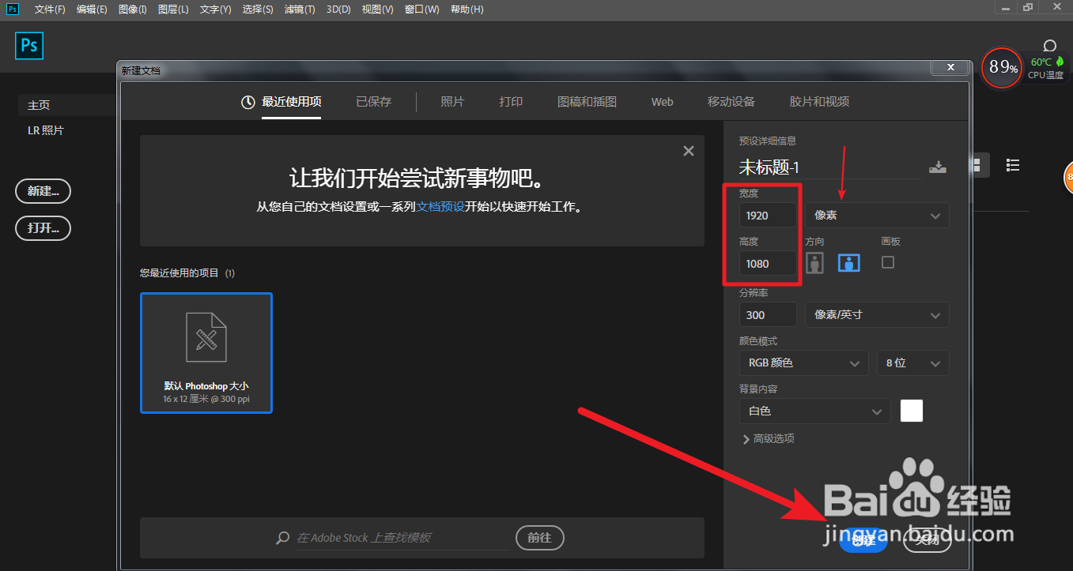Click the save document preset icon
The image size is (1073, 571).
tap(937, 167)
